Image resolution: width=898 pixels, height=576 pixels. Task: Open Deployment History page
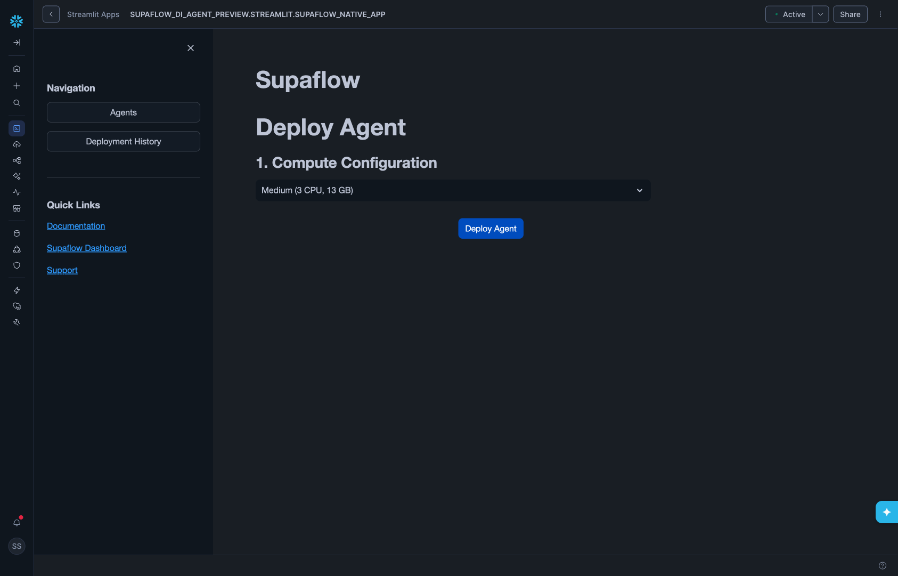tap(124, 141)
